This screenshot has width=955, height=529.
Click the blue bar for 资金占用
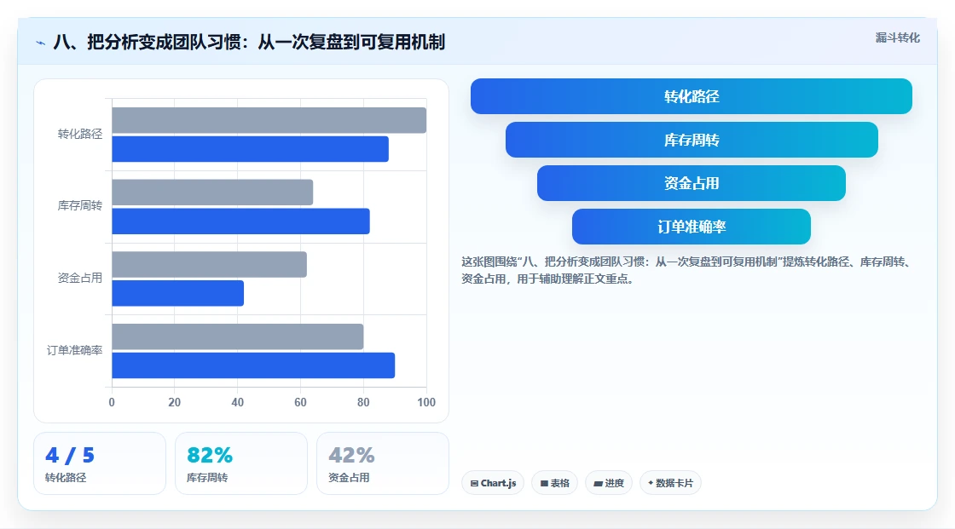(x=178, y=293)
